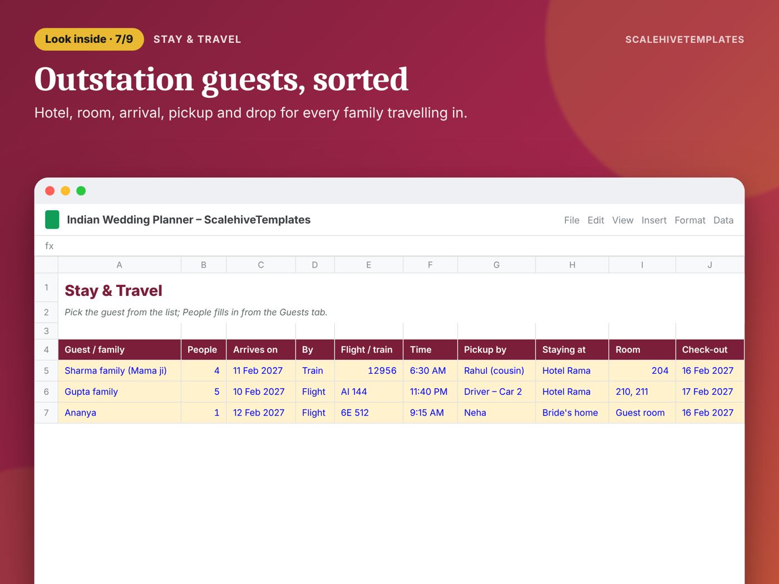Click the 'Check-out' header cell
The height and width of the screenshot is (584, 779).
(x=710, y=350)
